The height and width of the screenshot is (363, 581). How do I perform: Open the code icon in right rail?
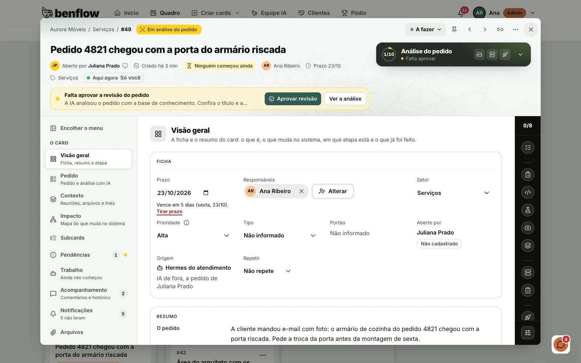pos(528,192)
